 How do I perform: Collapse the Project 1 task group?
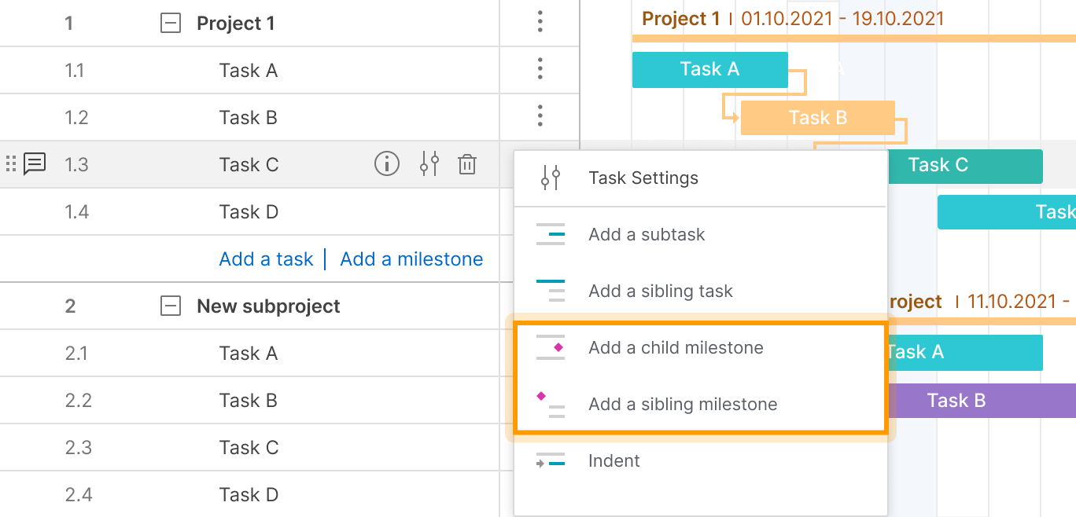pos(170,23)
